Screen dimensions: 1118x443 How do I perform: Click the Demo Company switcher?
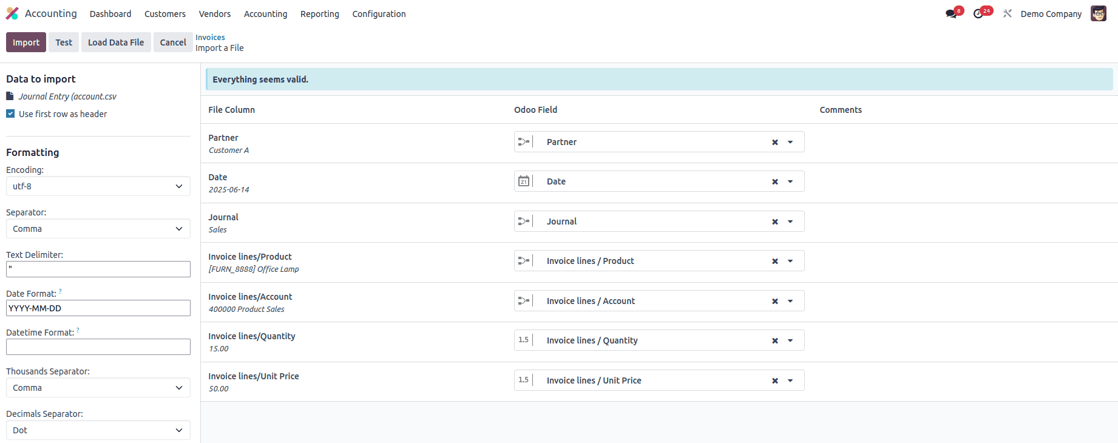click(x=1051, y=14)
